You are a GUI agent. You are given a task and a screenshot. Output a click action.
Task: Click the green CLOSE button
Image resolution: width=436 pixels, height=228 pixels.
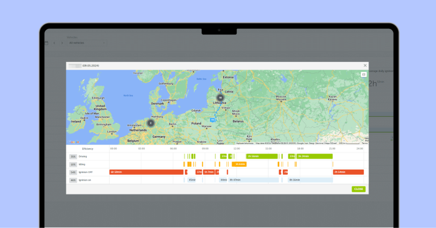pos(358,189)
